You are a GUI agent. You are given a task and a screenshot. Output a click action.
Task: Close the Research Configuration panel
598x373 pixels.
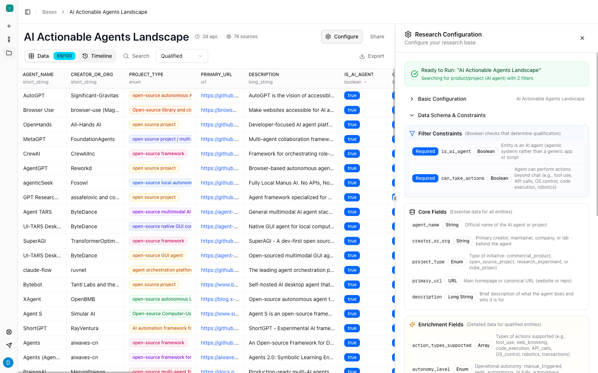click(582, 38)
